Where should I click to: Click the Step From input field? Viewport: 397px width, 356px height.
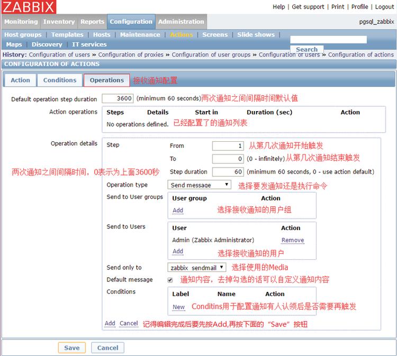228,145
